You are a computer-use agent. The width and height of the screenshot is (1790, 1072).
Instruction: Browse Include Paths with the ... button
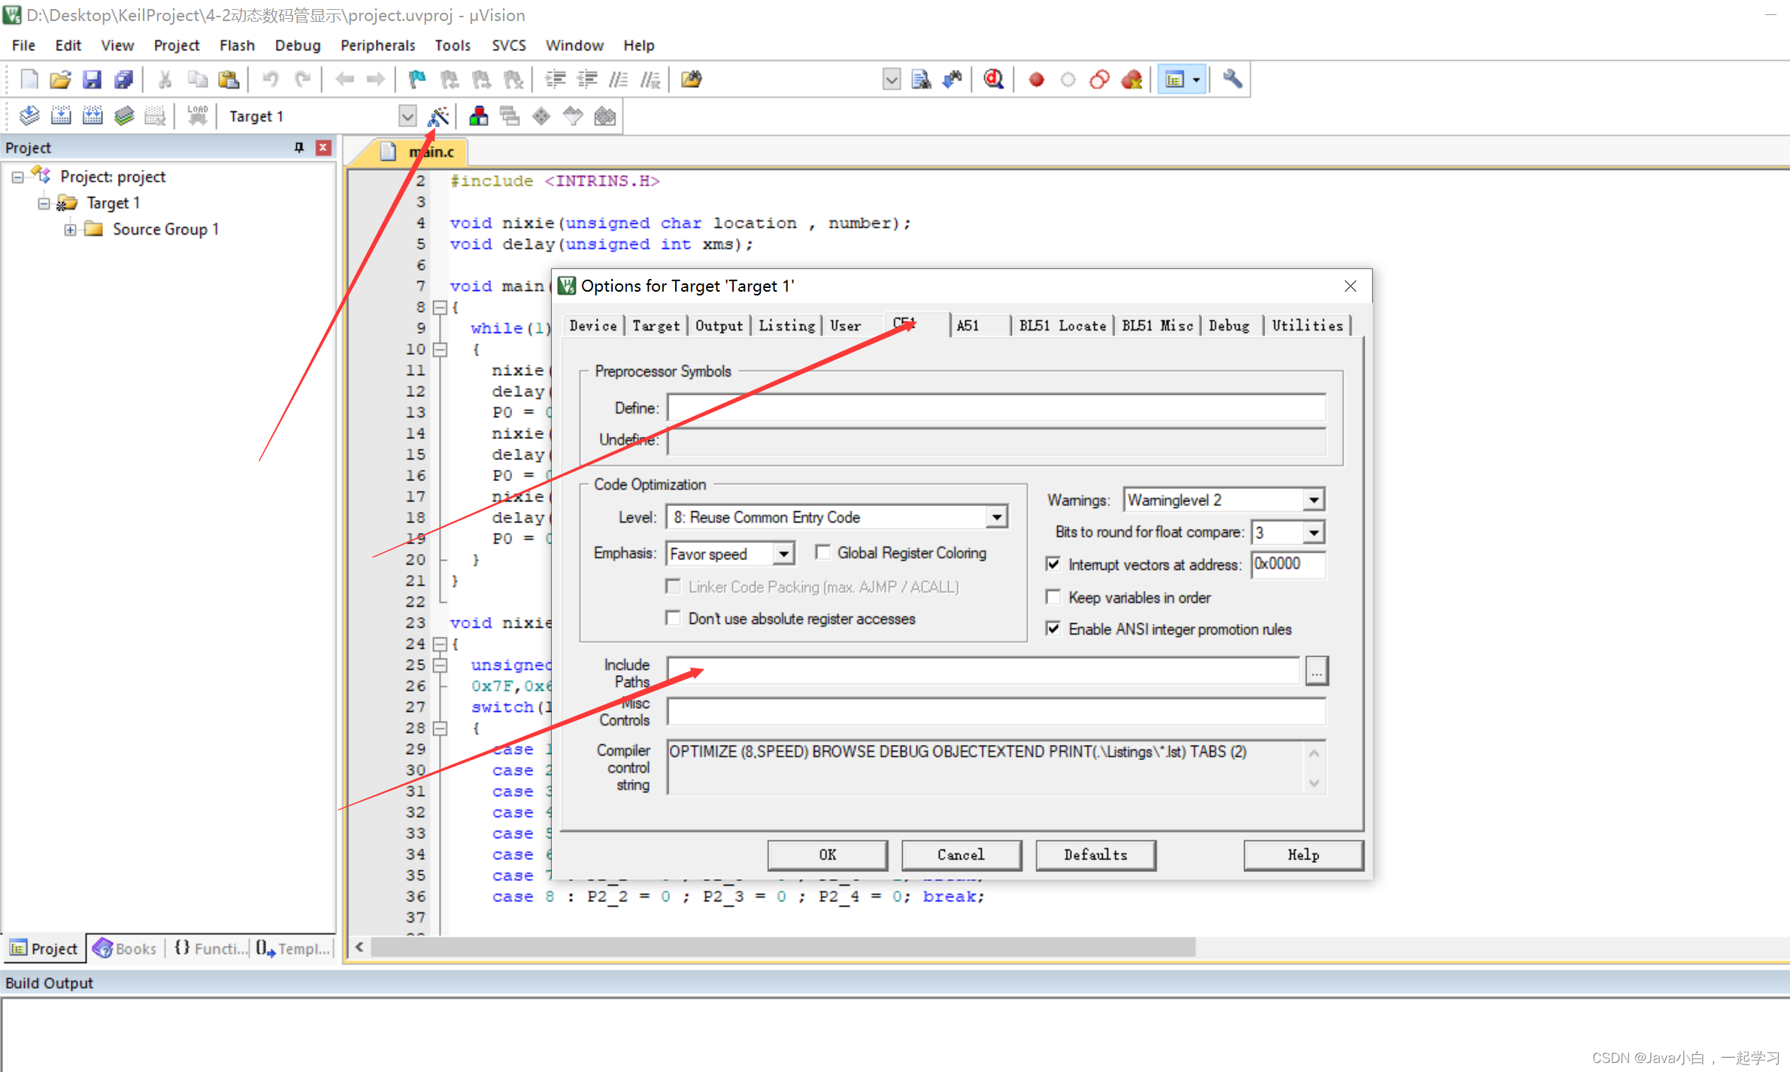(1316, 671)
